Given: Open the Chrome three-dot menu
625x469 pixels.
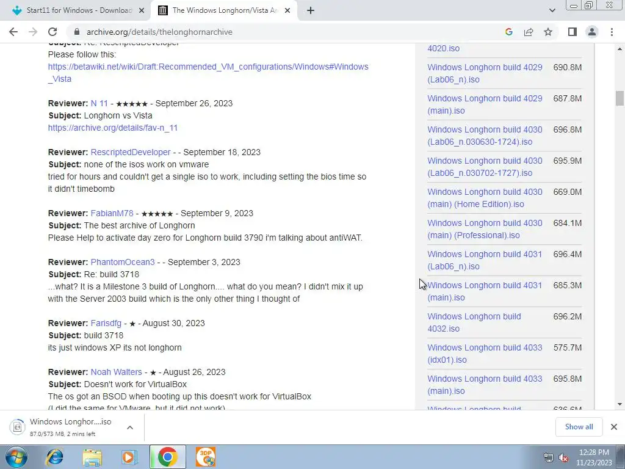Looking at the screenshot, I should pyautogui.click(x=612, y=32).
